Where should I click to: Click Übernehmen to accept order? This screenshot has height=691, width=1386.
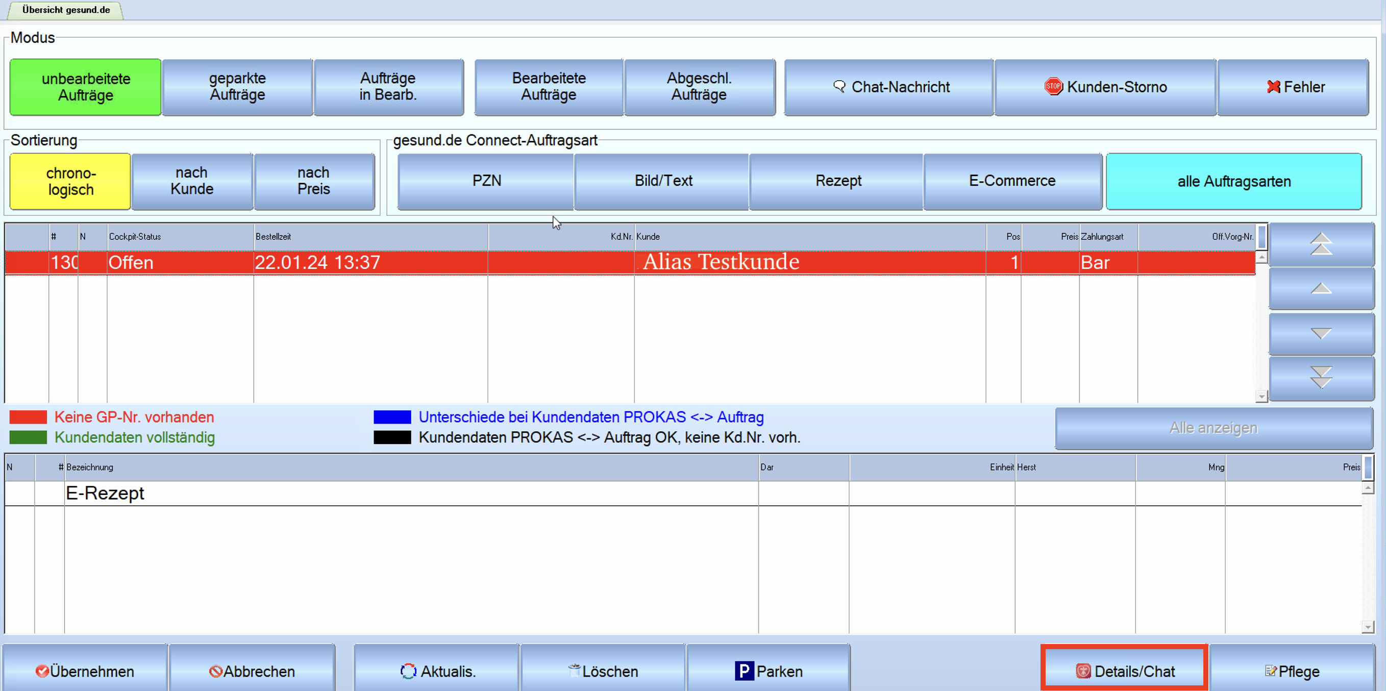tap(85, 671)
